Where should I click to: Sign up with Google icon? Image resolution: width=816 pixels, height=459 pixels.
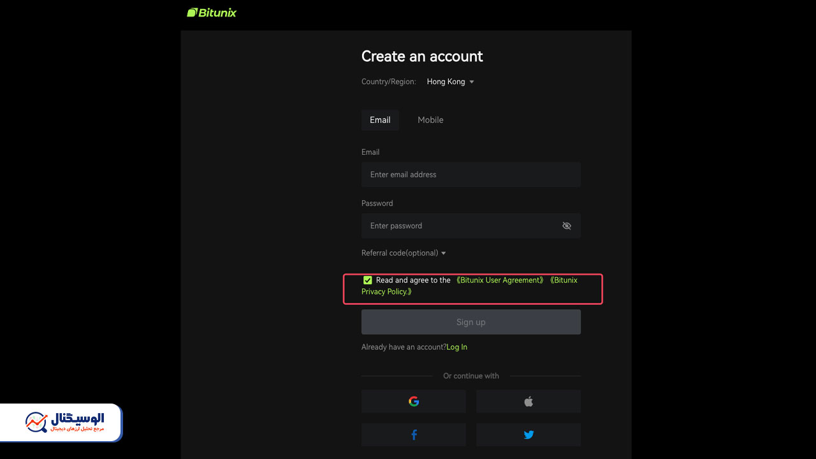pos(414,402)
